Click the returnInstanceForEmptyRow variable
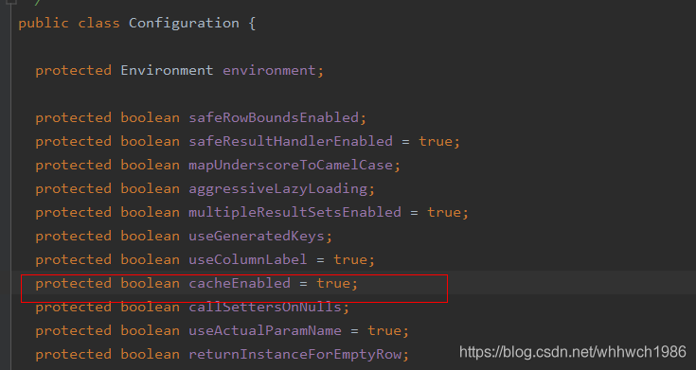The height and width of the screenshot is (370, 696). click(294, 355)
